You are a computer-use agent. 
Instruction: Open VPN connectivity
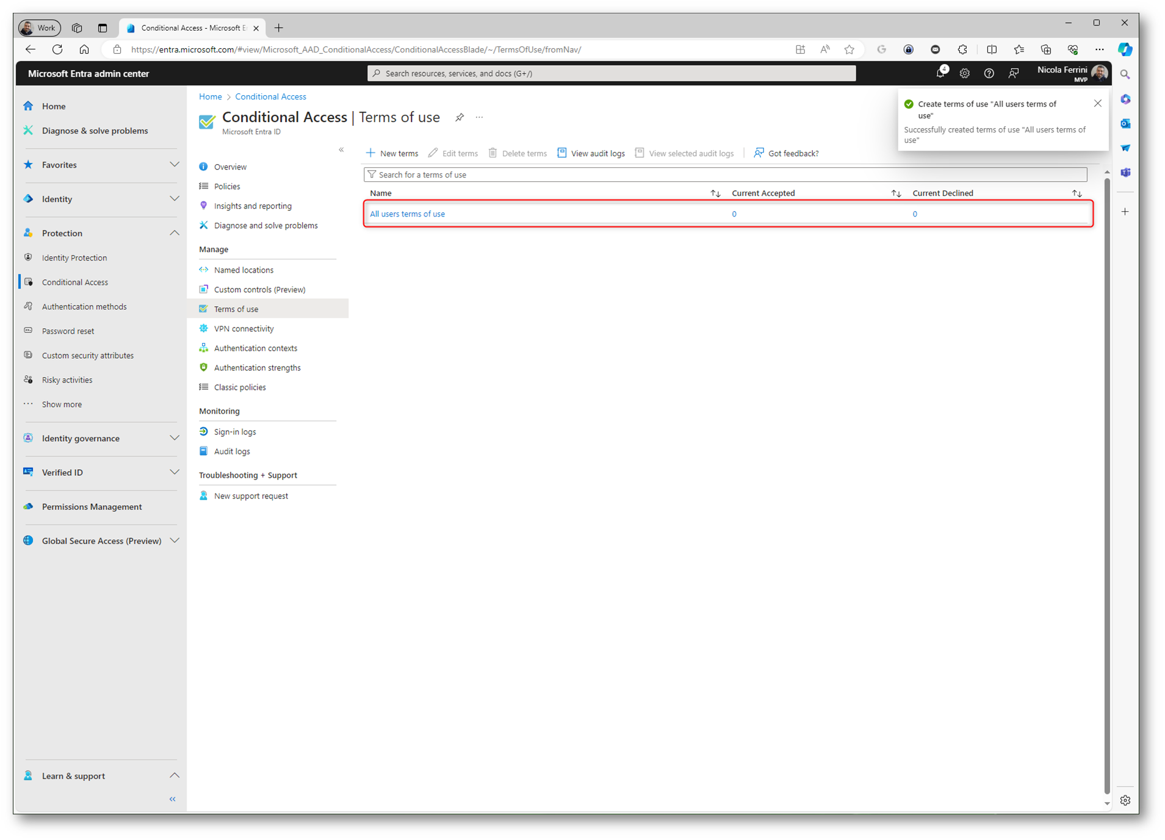click(x=243, y=329)
